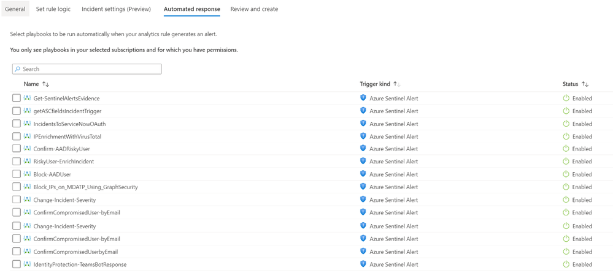This screenshot has width=613, height=273.
Task: Open the Set rule logic tab
Action: tap(53, 9)
